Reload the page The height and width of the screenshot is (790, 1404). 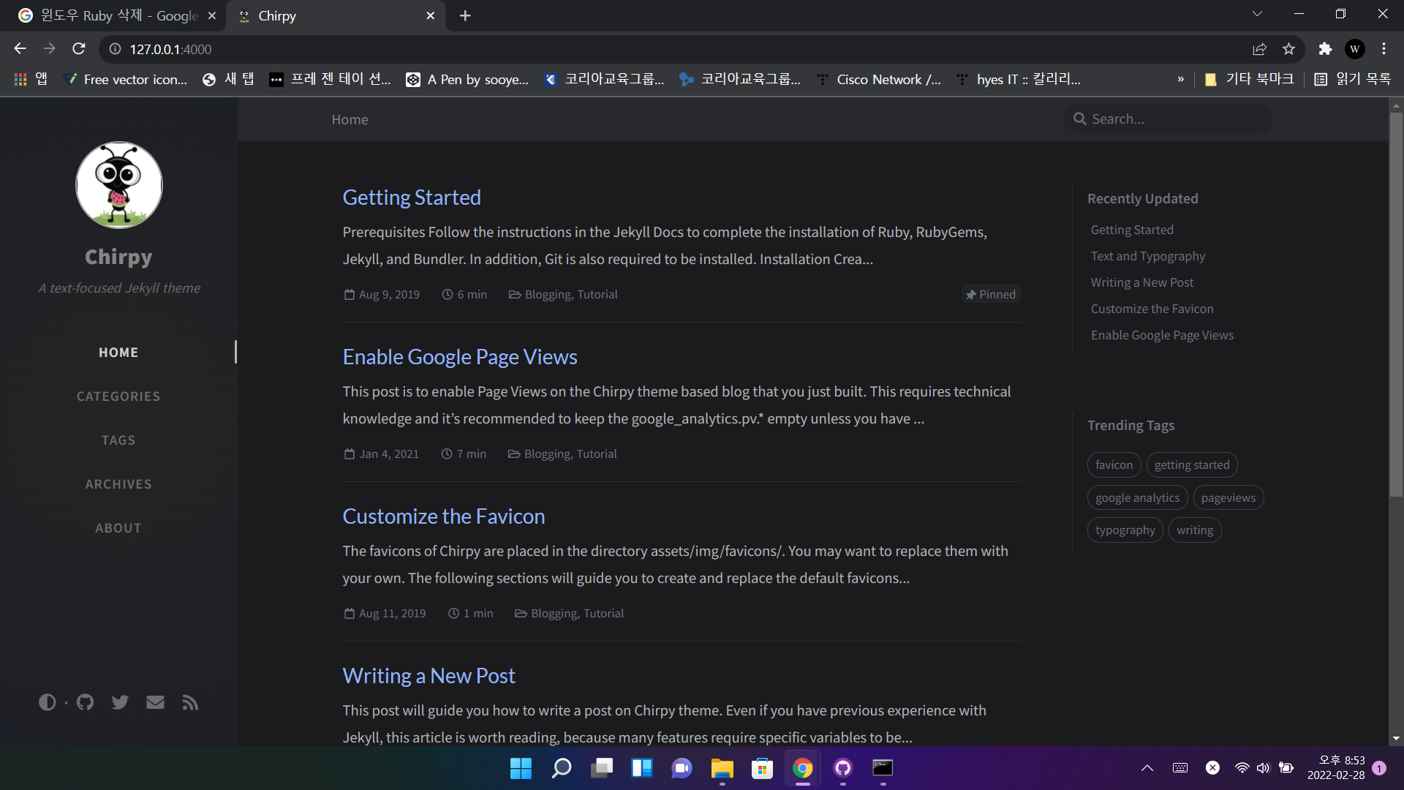(x=79, y=49)
